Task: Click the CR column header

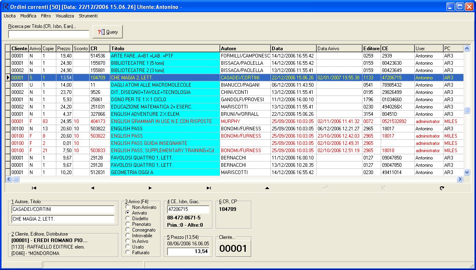Action: pos(100,49)
